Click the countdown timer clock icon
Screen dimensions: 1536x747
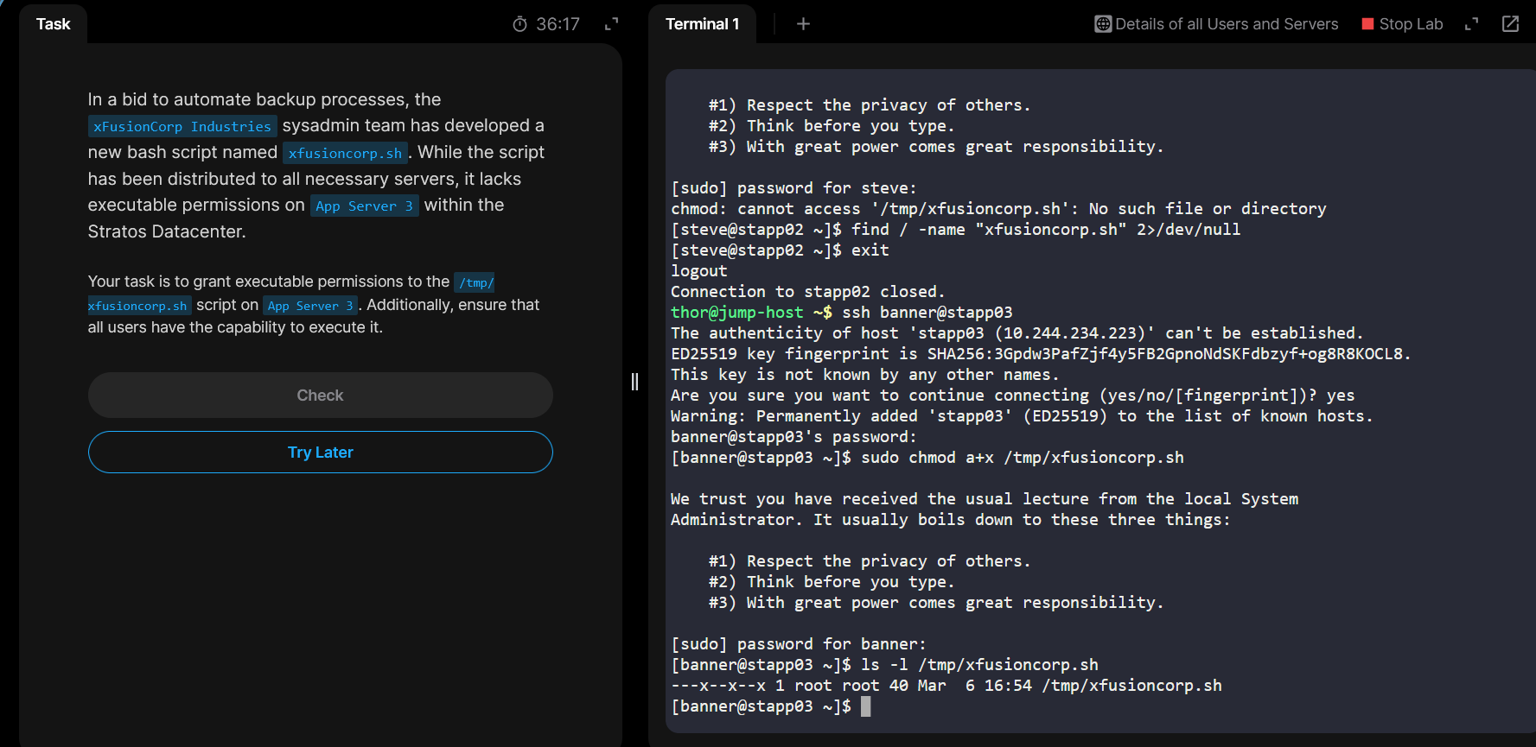click(x=519, y=24)
